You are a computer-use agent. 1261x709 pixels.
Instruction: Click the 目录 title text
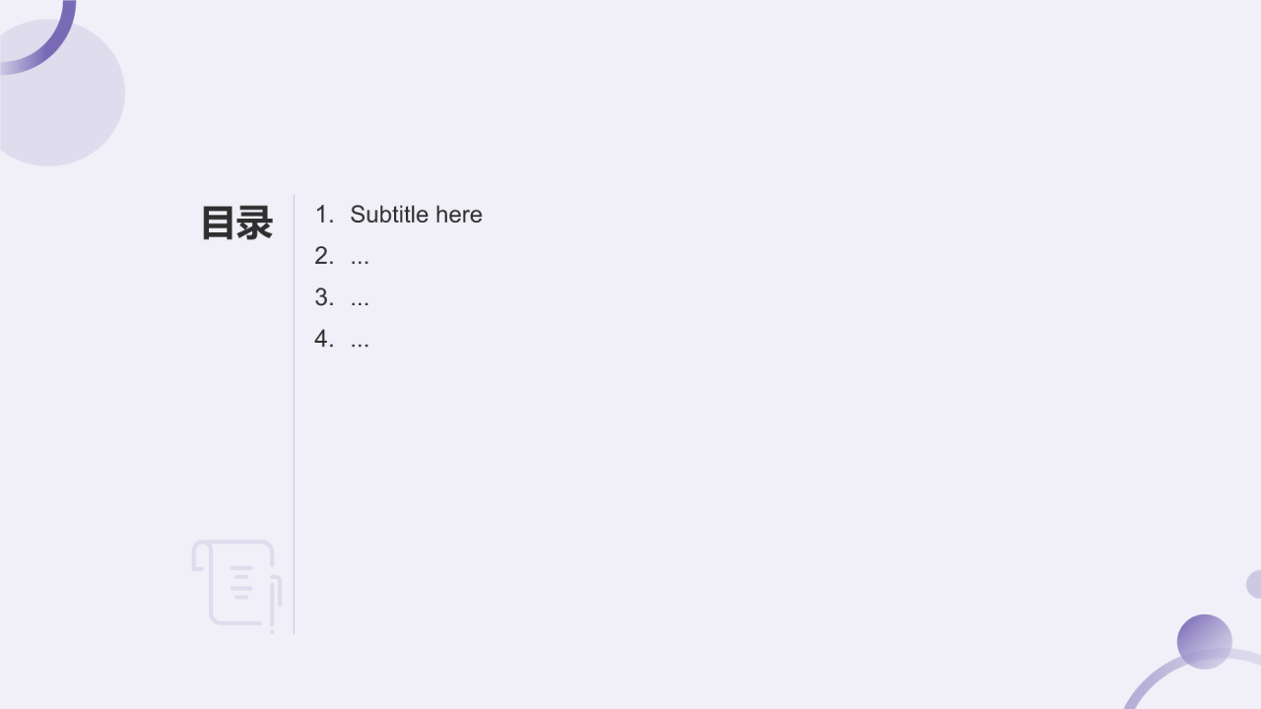(x=236, y=224)
